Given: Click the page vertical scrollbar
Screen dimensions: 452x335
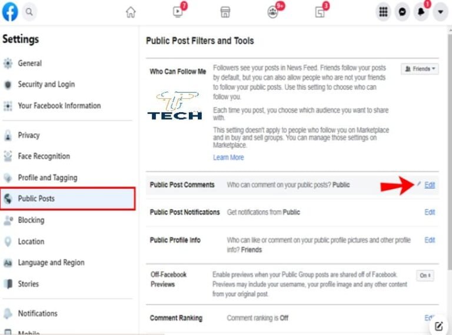Looking at the screenshot, I should [x=450, y=150].
